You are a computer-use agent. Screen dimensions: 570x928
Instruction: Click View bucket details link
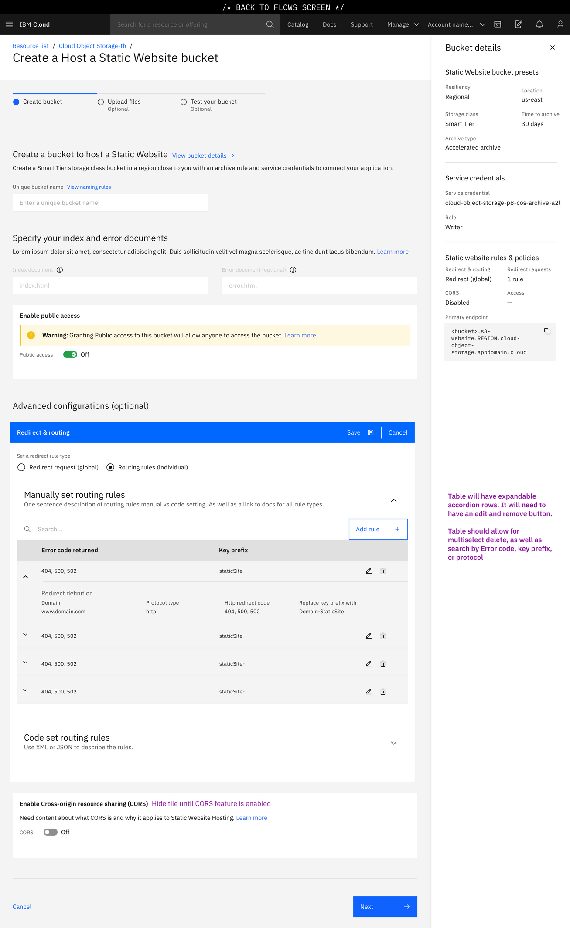[x=199, y=156]
